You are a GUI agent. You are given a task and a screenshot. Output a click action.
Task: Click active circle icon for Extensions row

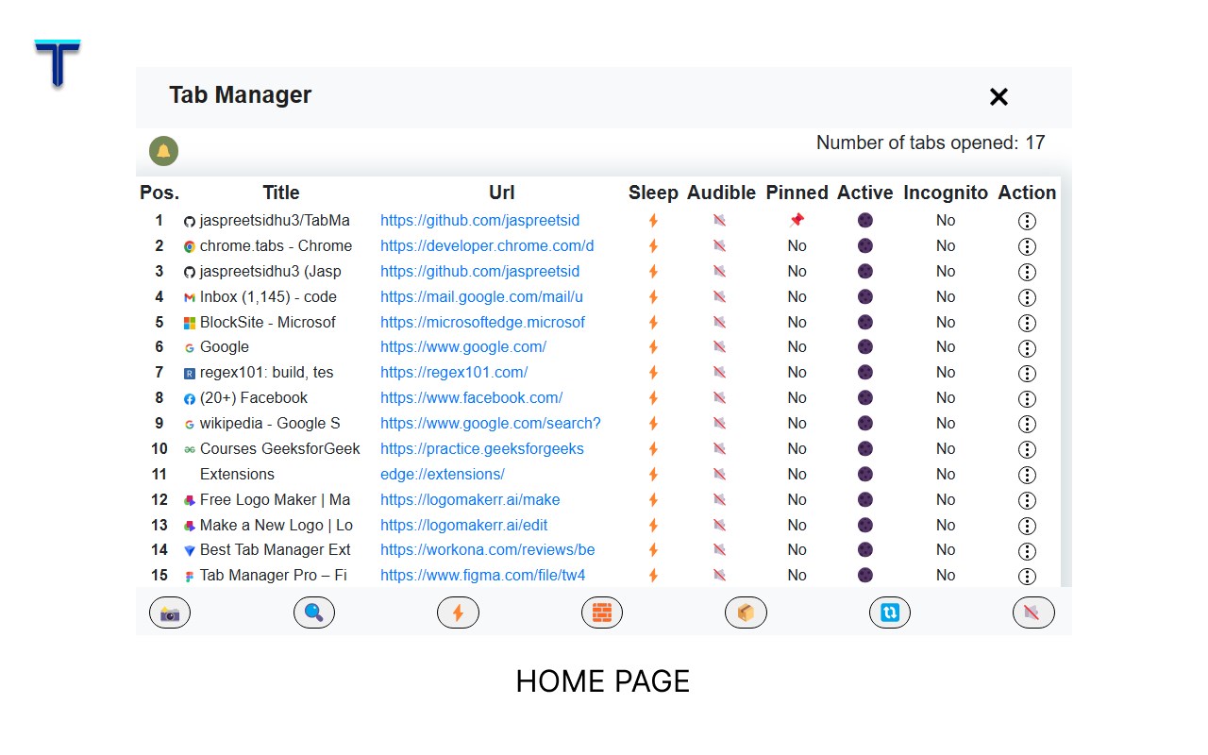tap(864, 474)
